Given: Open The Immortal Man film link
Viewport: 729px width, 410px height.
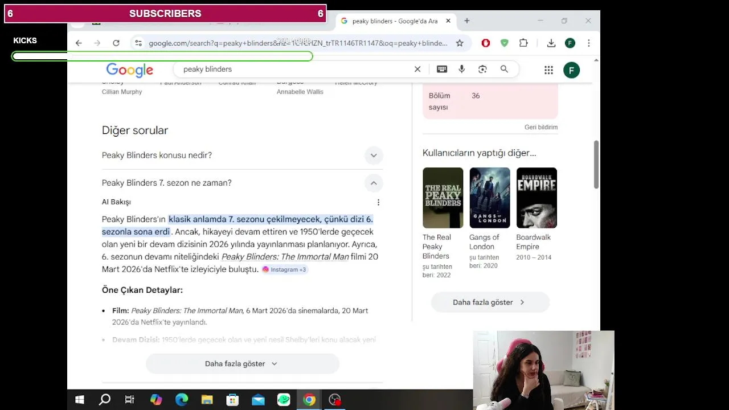Looking at the screenshot, I should coord(285,257).
